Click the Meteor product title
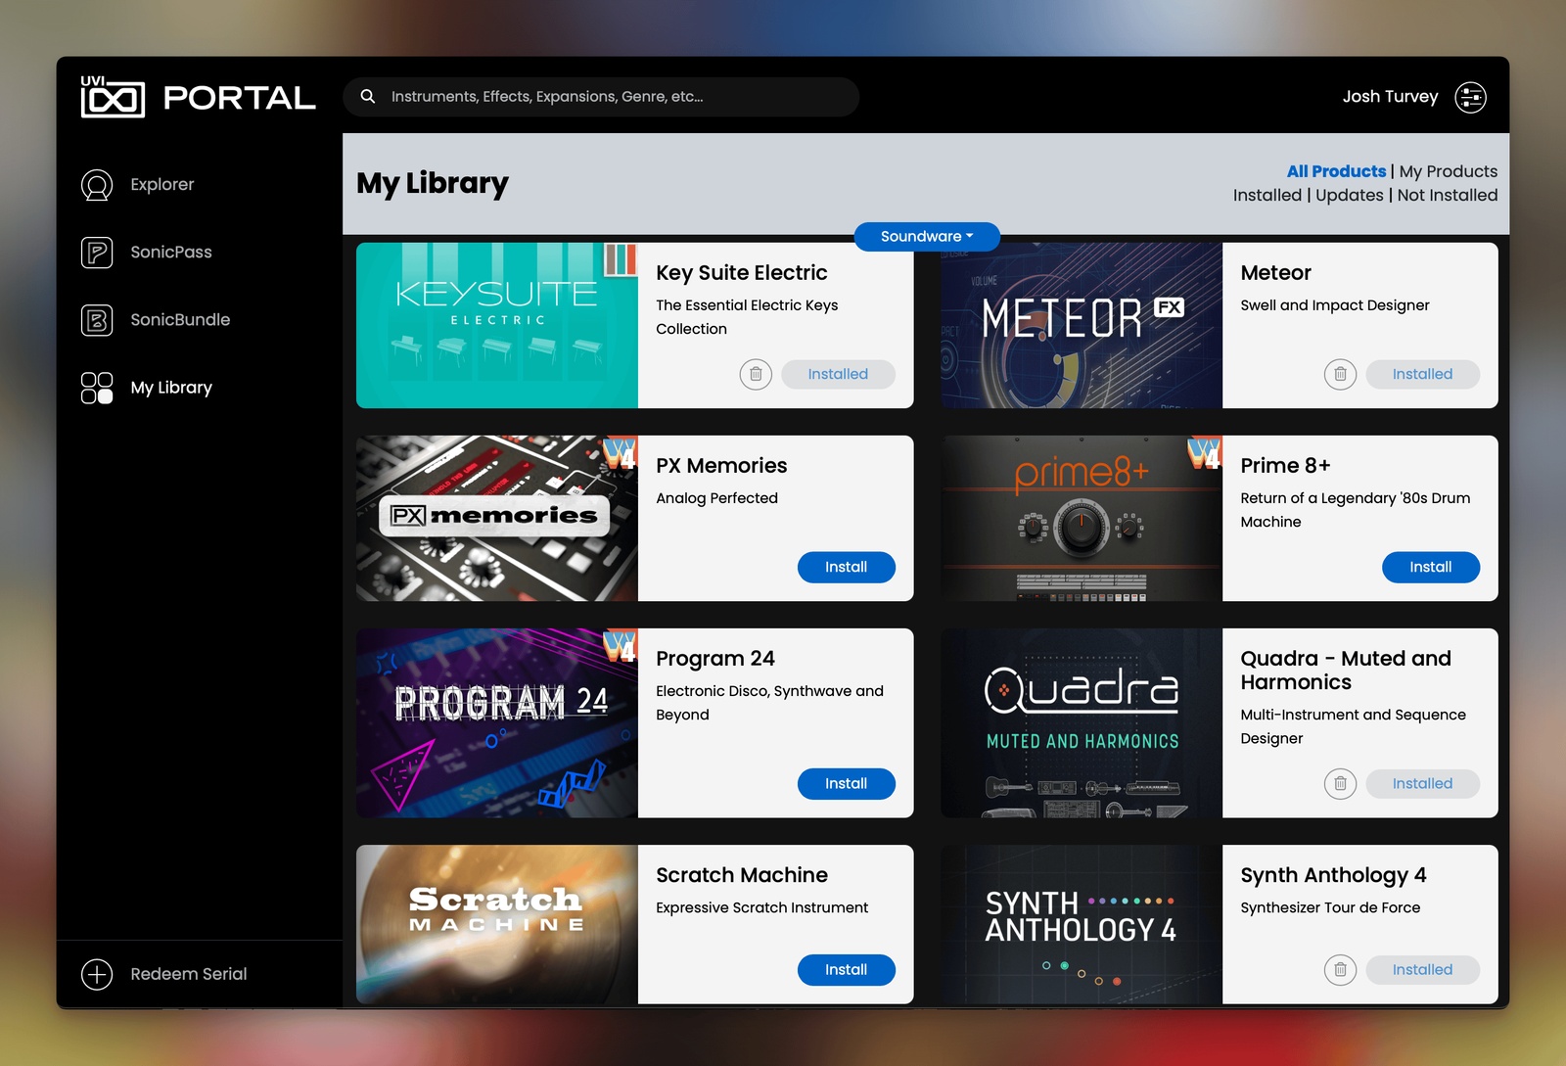Screen dimensions: 1566x1066 pos(1275,273)
